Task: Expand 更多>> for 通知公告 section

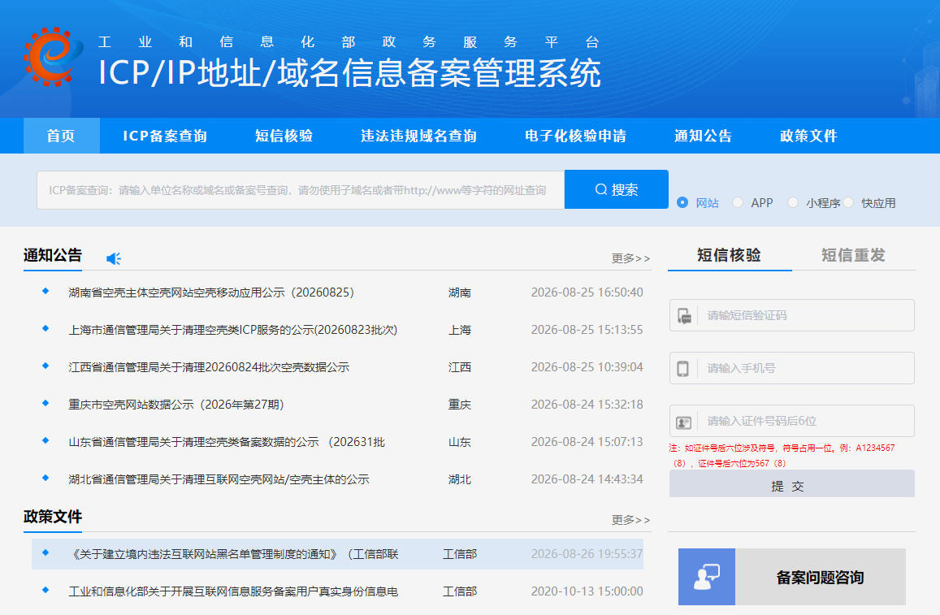Action: [630, 258]
